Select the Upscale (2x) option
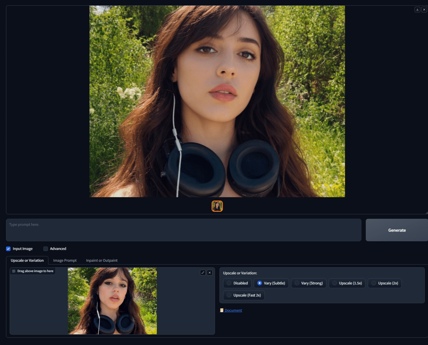The height and width of the screenshot is (345, 428). (x=374, y=283)
